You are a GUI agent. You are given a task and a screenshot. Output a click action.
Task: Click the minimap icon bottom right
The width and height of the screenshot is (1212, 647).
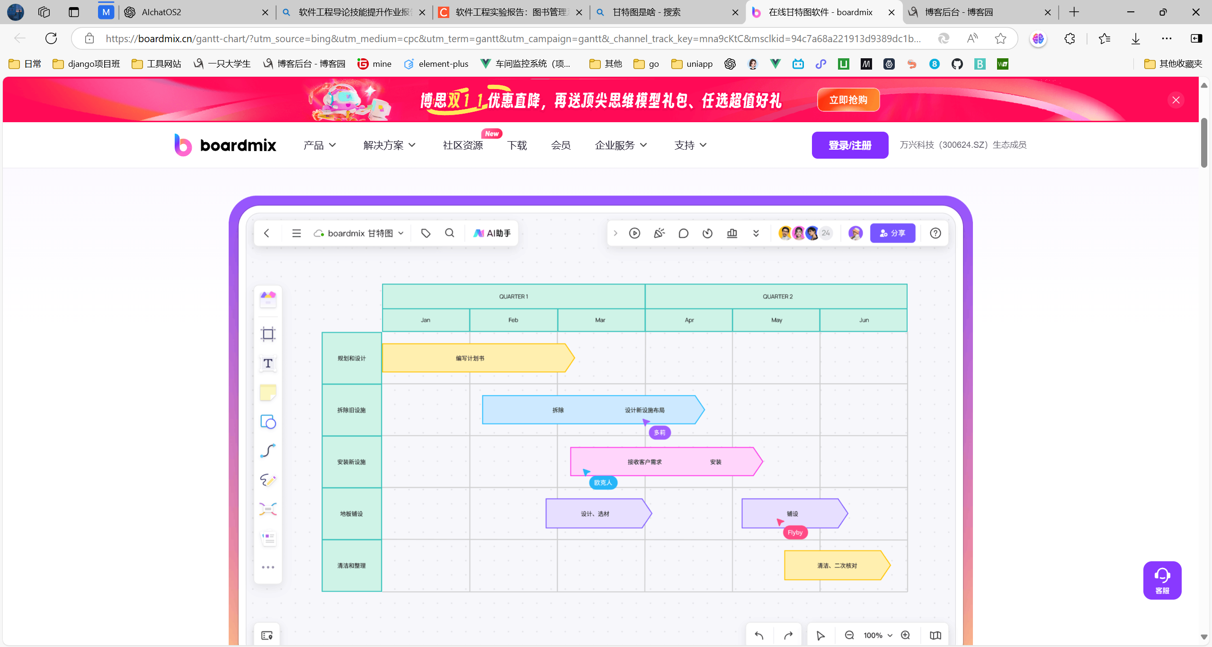click(x=935, y=635)
